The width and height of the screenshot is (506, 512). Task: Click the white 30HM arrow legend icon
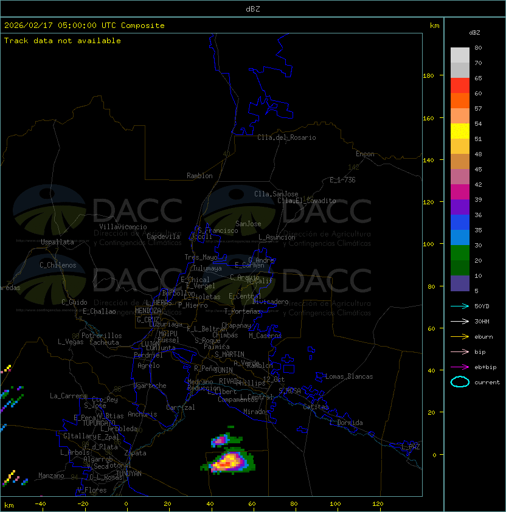[460, 322]
